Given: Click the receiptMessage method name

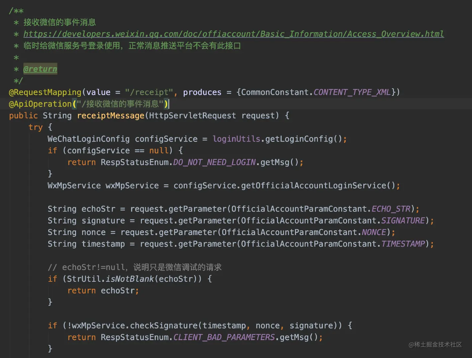Looking at the screenshot, I should 111,115.
